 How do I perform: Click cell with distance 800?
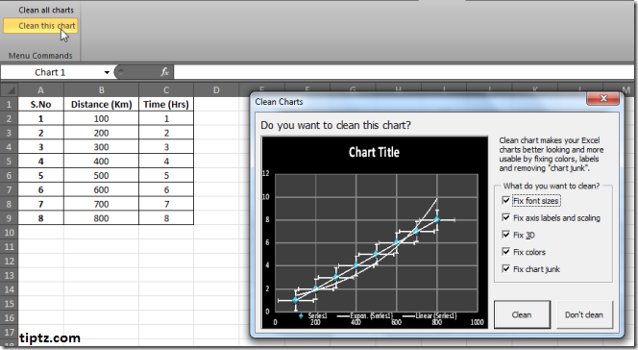coord(101,218)
